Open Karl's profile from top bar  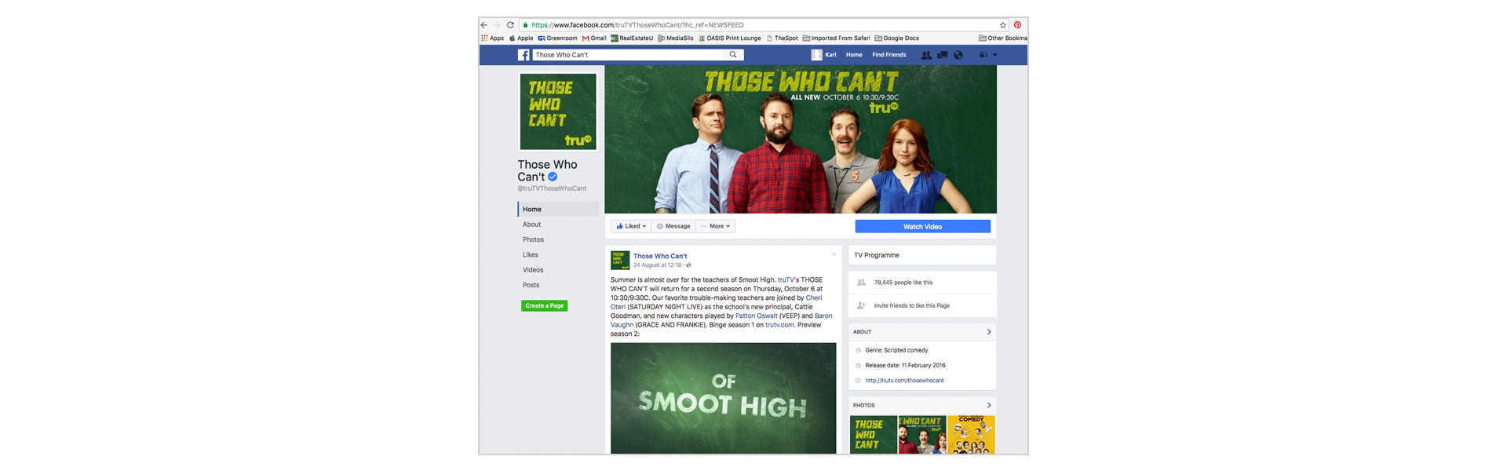[830, 55]
